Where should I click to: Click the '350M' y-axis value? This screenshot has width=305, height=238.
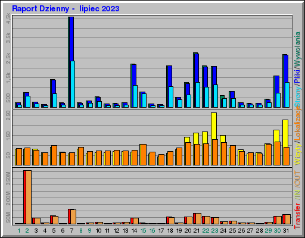(8, 178)
